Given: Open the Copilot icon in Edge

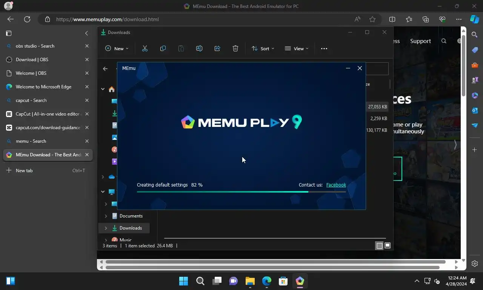Looking at the screenshot, I should [475, 19].
